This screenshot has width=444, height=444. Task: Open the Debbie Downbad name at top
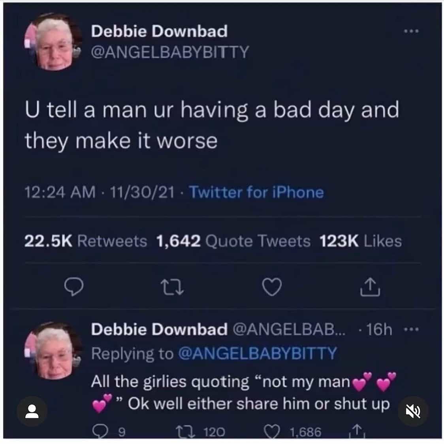pos(159,31)
